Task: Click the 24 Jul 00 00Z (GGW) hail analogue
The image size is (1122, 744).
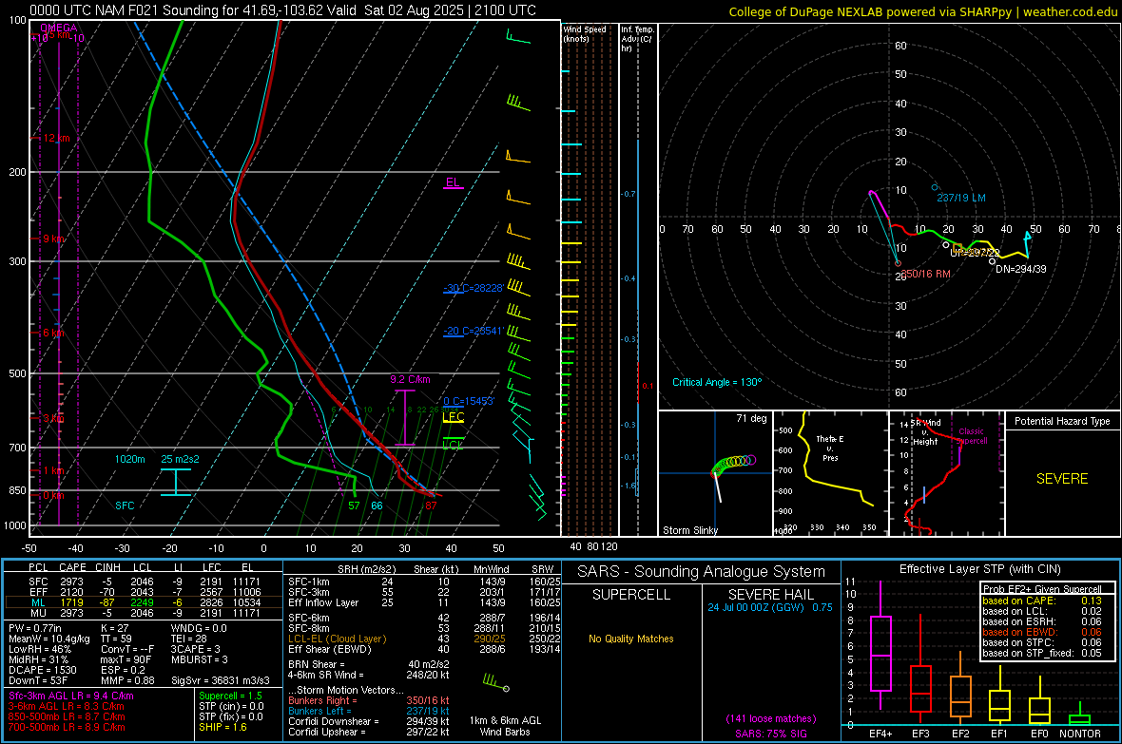Action: (756, 606)
